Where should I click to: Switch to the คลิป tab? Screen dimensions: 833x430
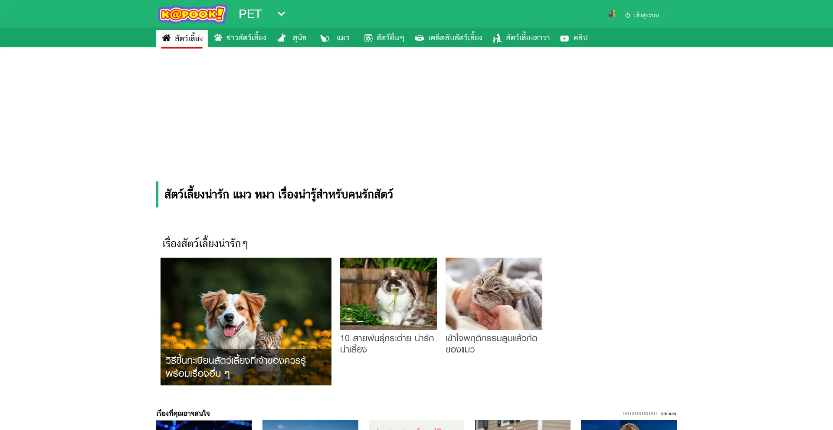pos(580,38)
